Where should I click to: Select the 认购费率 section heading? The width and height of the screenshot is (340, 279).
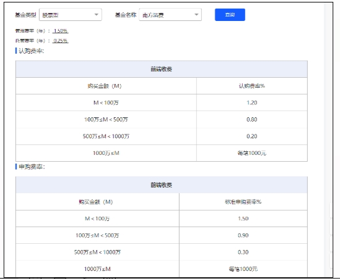(x=31, y=51)
